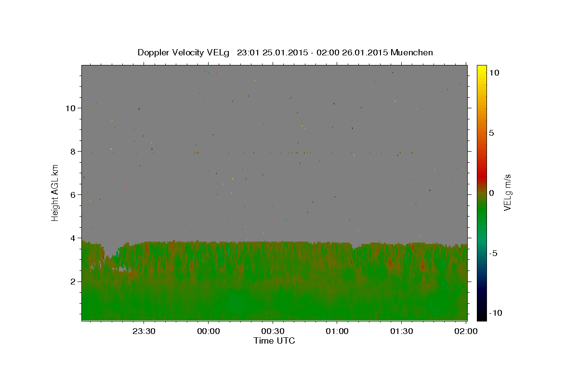Image resolution: width=578 pixels, height=385 pixels.
Task: Click the 00:30 time tick label
Action: [273, 331]
